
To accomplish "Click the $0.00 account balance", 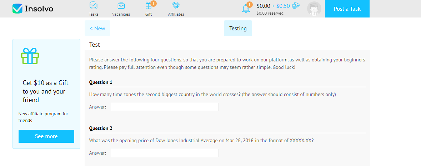I will [x=264, y=6].
